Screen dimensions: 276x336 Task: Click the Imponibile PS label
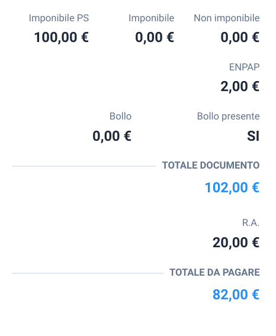point(59,18)
